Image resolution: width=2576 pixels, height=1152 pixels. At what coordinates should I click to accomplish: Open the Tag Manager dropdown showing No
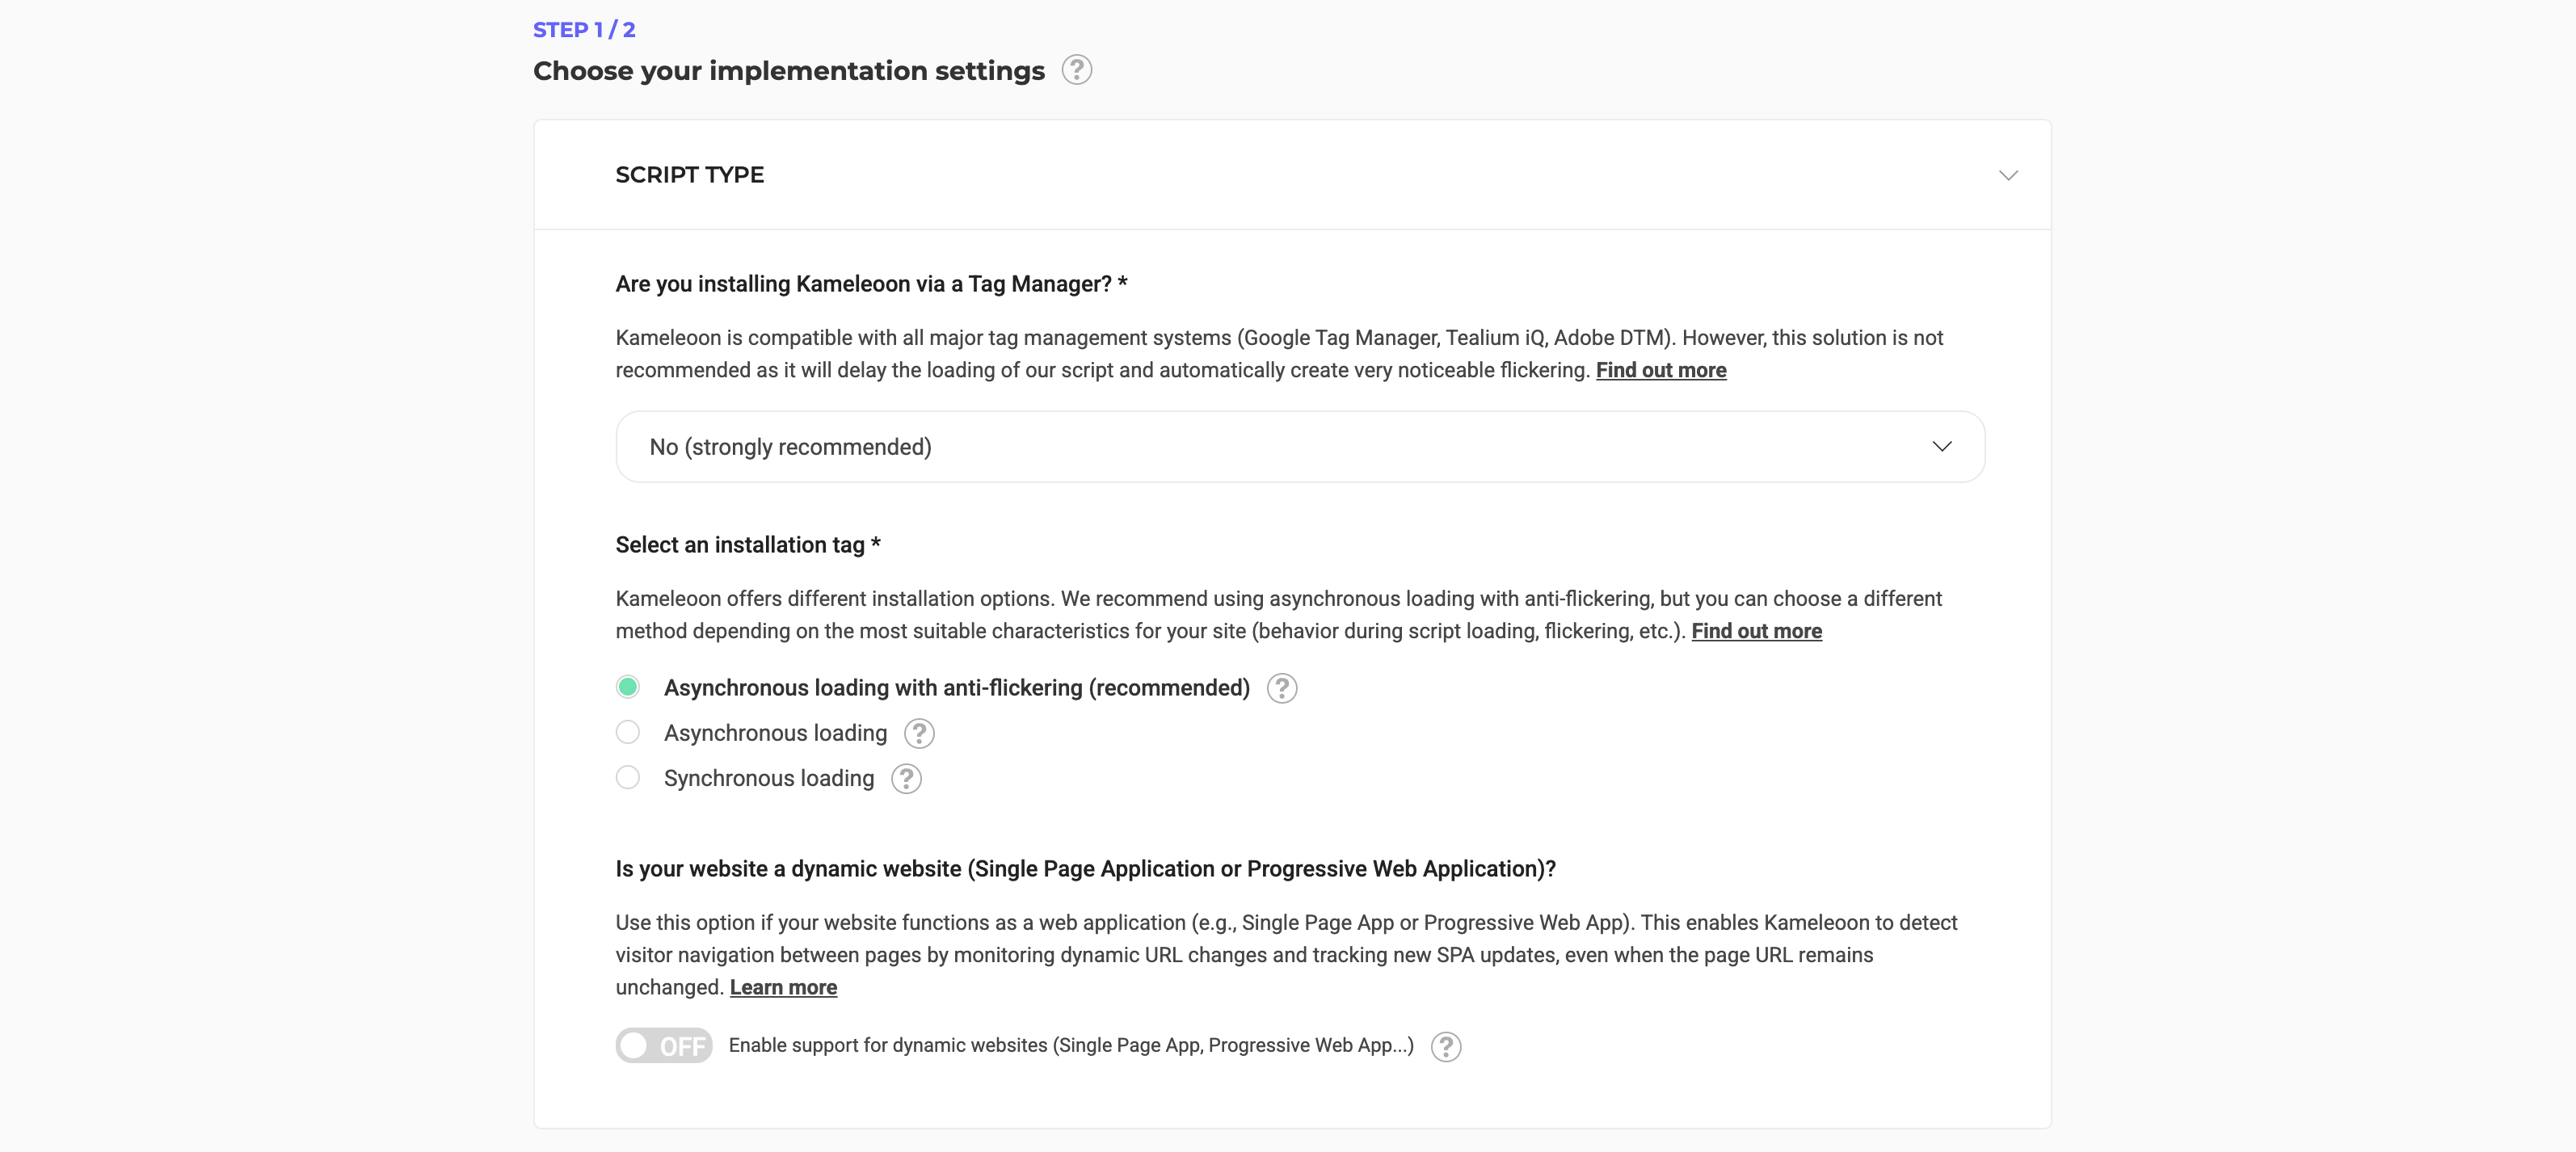pyautogui.click(x=1299, y=447)
